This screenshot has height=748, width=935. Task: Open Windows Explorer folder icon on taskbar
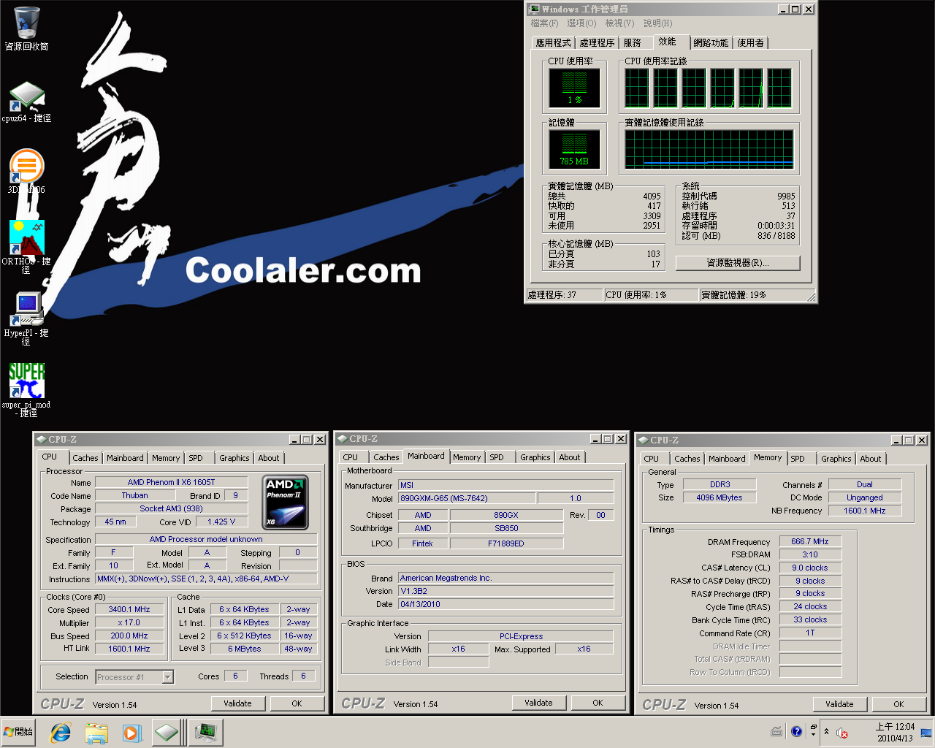(96, 732)
